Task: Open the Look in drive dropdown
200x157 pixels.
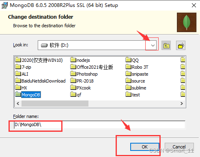Action: click(x=153, y=45)
